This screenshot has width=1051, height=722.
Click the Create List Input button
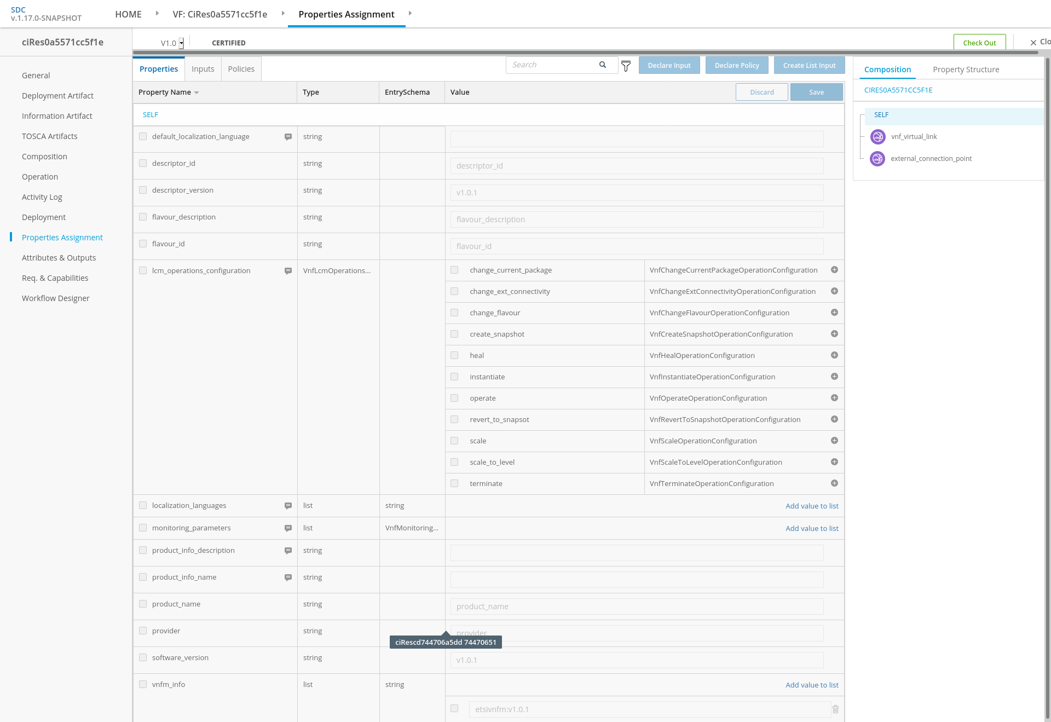pyautogui.click(x=810, y=65)
